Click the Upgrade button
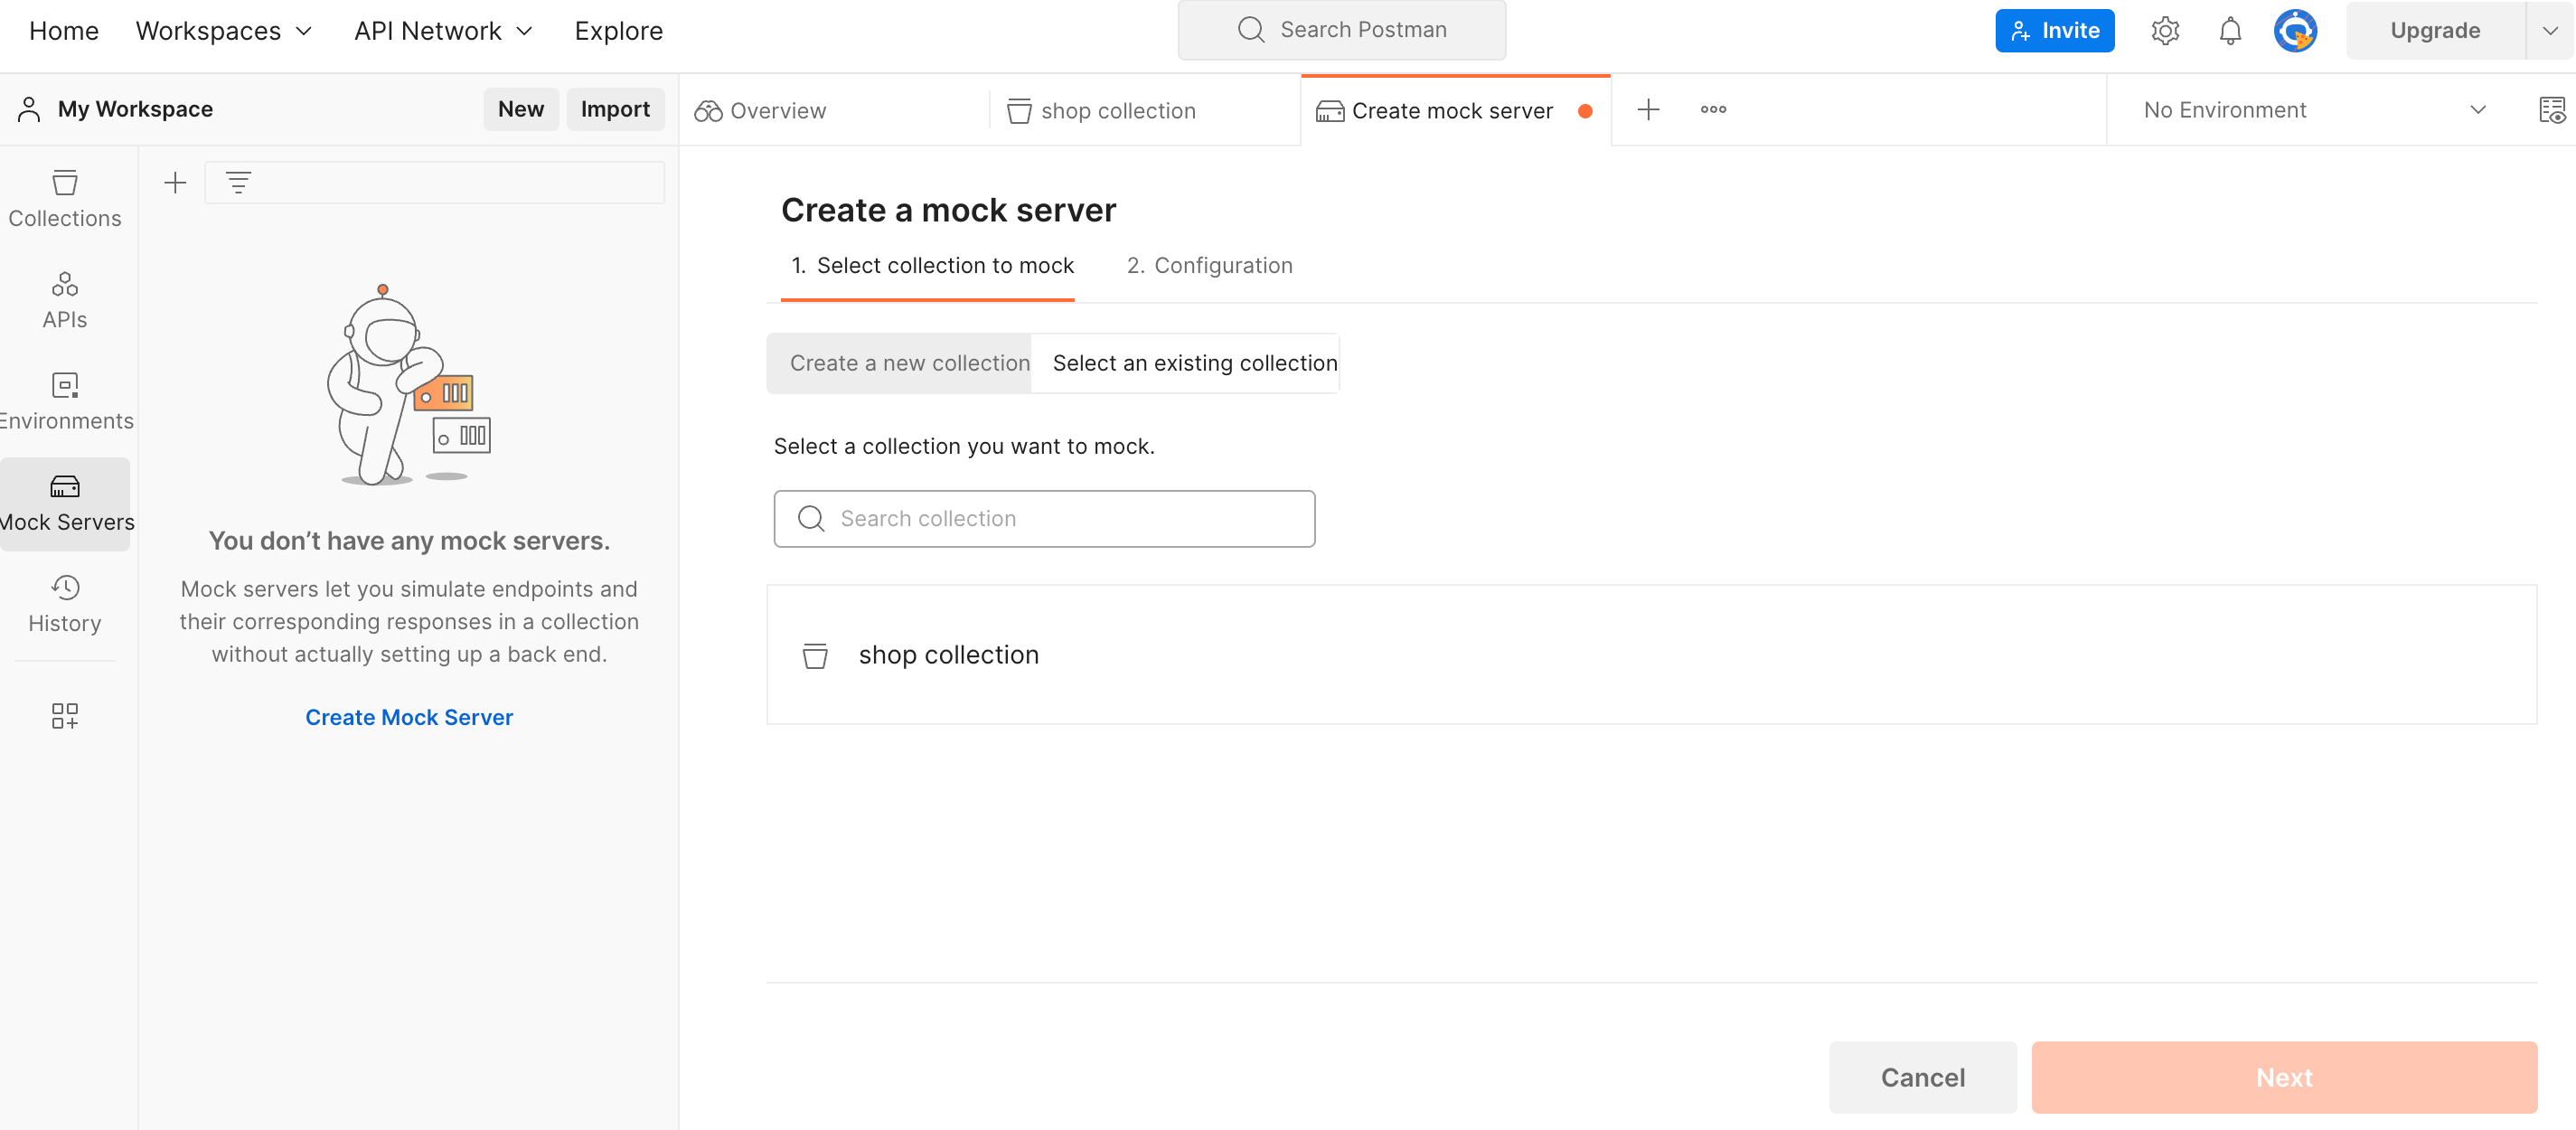The height and width of the screenshot is (1130, 2576). 2435,30
